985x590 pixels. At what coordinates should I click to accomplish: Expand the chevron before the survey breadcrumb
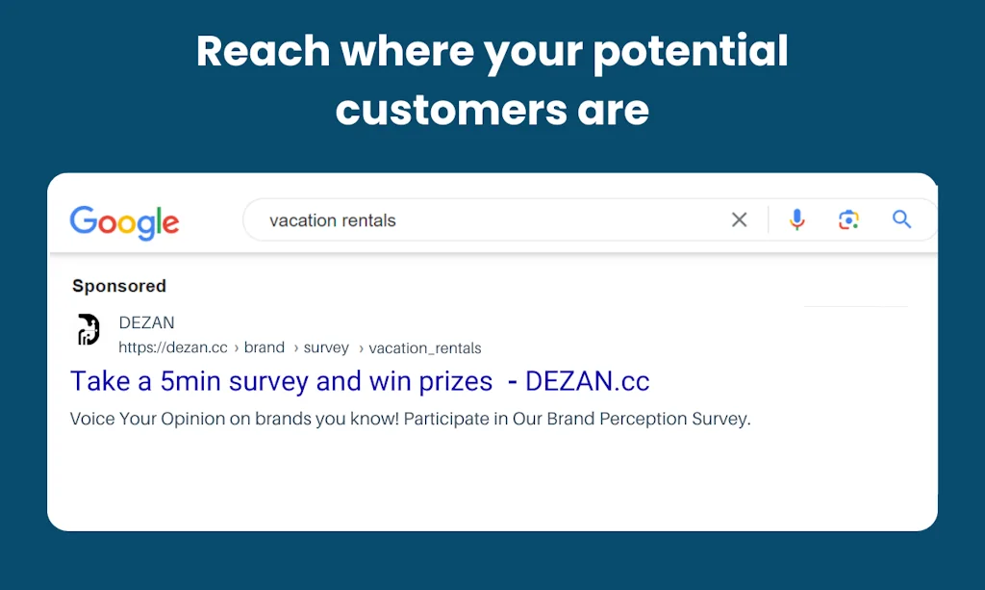(x=295, y=347)
